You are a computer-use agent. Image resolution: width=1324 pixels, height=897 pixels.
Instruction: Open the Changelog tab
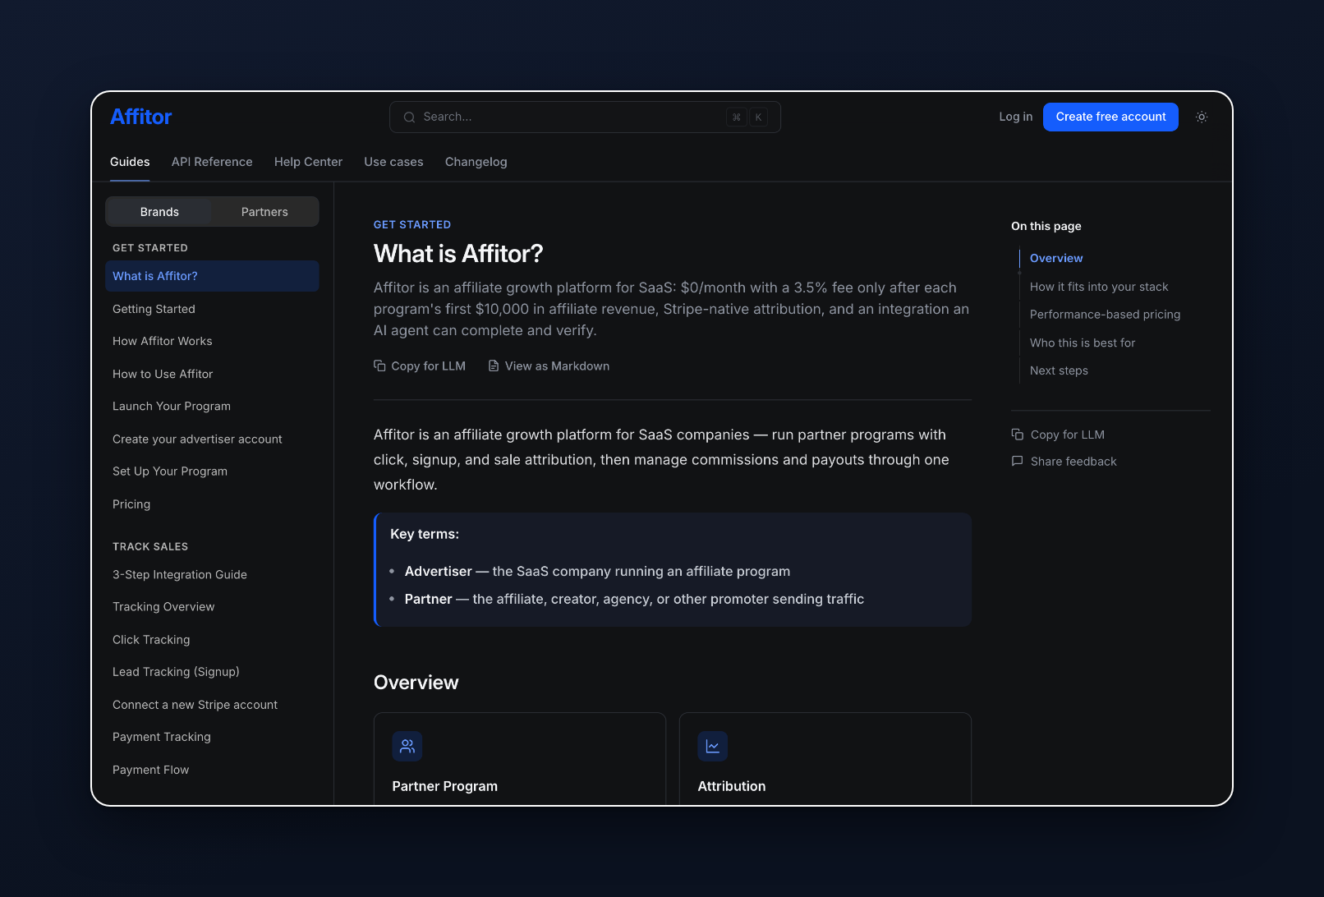point(476,162)
